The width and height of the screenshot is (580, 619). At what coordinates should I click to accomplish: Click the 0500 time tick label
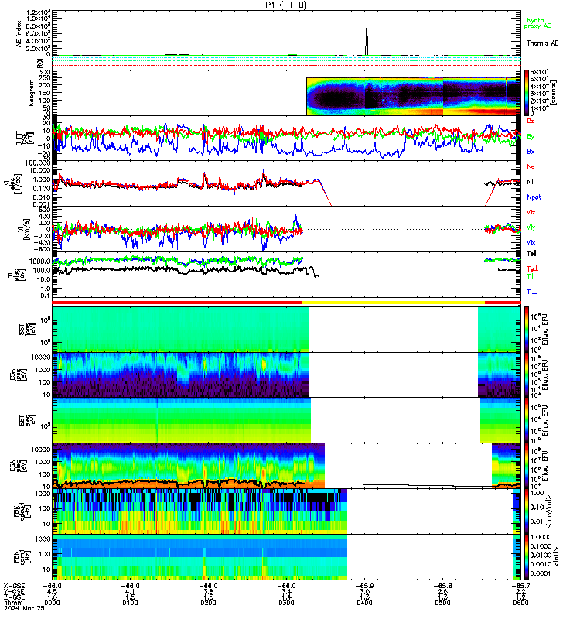(442, 603)
